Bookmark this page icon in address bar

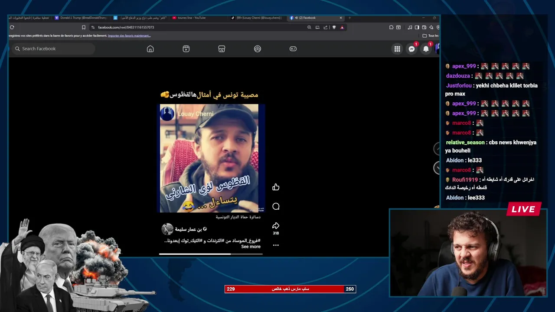point(84,27)
